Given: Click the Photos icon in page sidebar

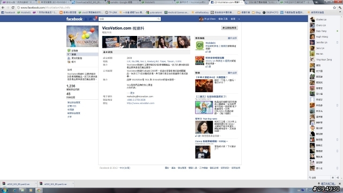Looking at the screenshot, I should click(69, 62).
